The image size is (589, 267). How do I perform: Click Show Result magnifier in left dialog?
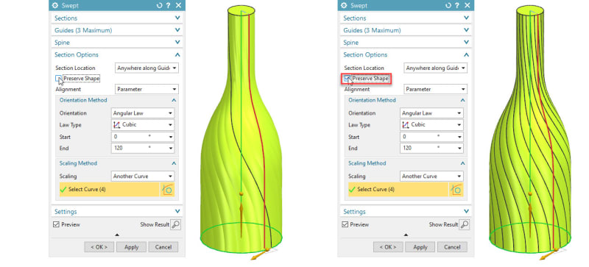pos(175,224)
